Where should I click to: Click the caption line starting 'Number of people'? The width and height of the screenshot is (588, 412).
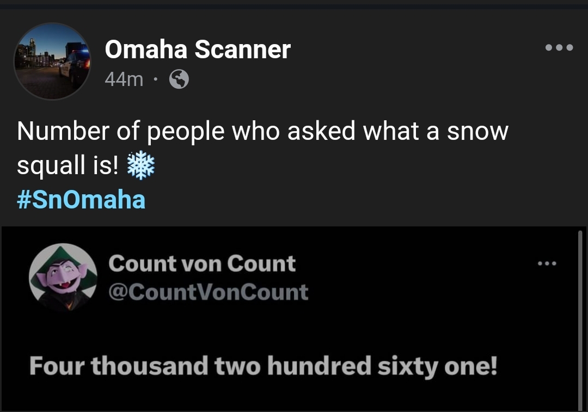(262, 132)
